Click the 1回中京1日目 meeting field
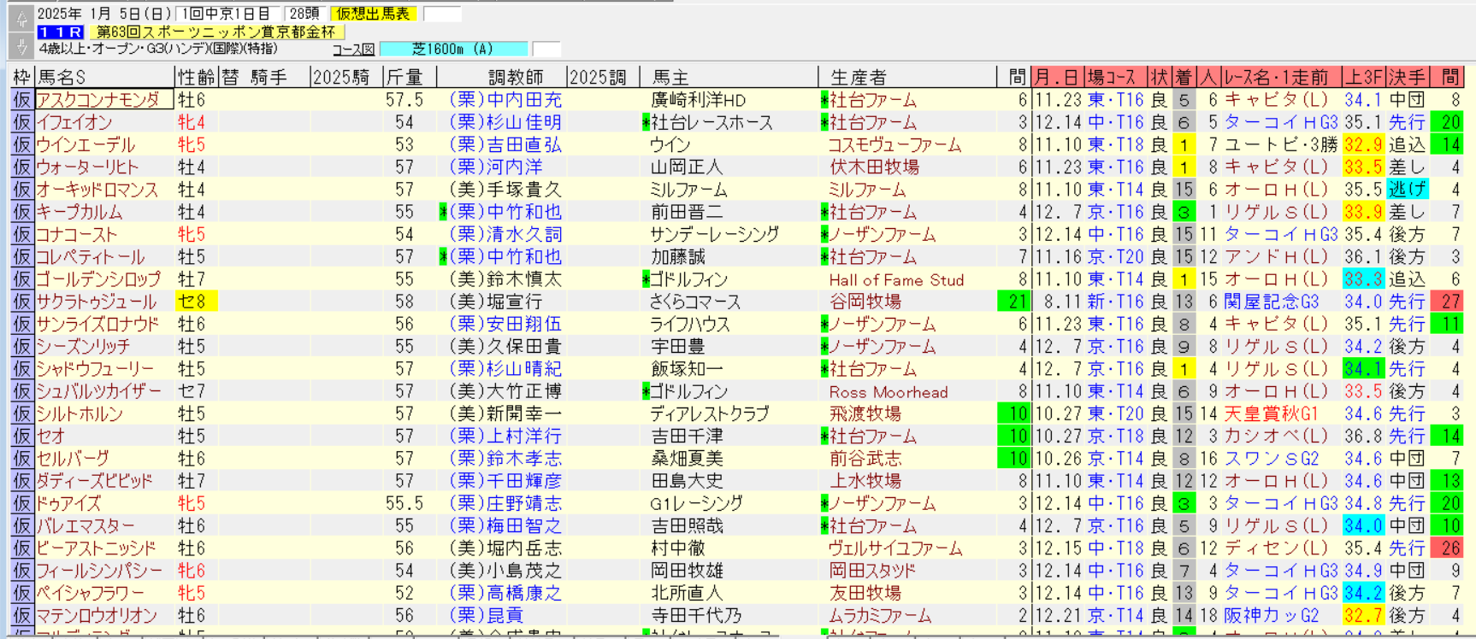 coord(227,14)
